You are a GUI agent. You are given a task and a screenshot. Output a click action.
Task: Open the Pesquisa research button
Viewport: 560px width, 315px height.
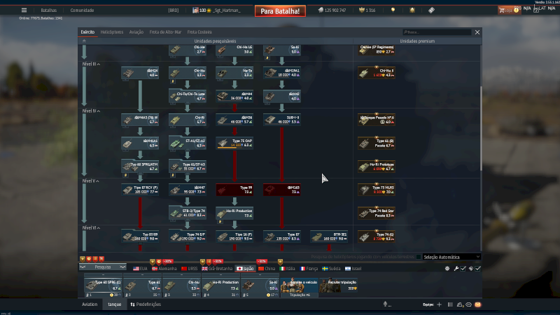(103, 267)
